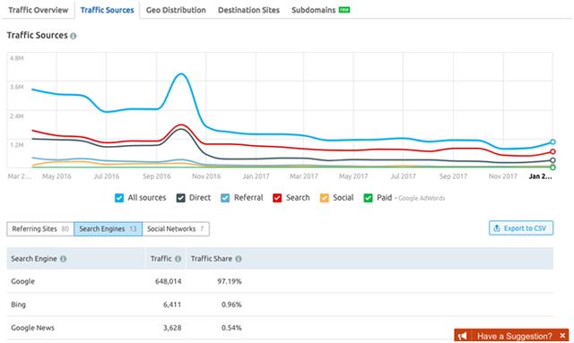Click info icon beside Traffic Share column
Screen dimensions: 574x343
pyautogui.click(x=239, y=259)
